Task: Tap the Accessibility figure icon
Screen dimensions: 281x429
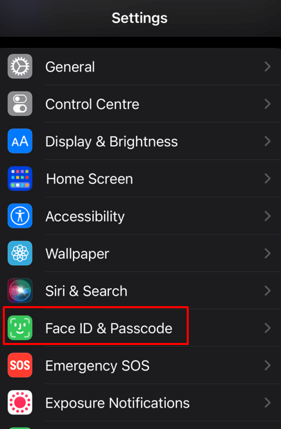Action: click(x=20, y=216)
